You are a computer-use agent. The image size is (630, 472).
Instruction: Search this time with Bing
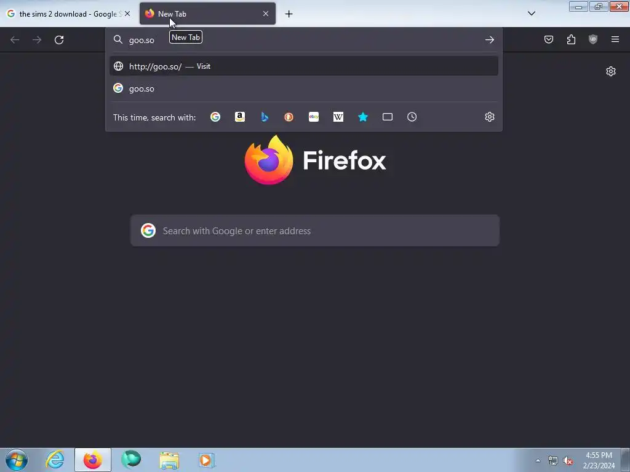(265, 117)
